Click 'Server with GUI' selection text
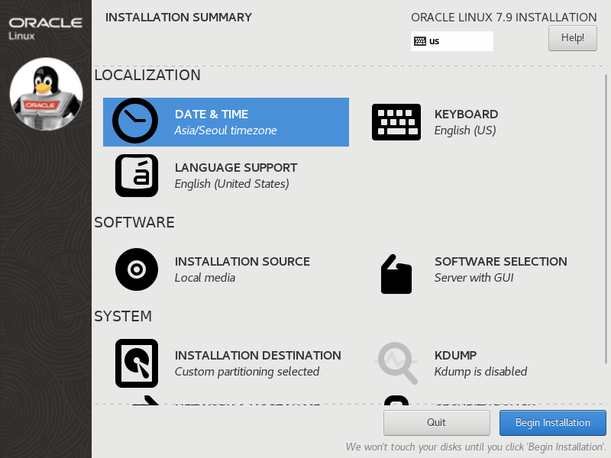The image size is (611, 458). [474, 278]
